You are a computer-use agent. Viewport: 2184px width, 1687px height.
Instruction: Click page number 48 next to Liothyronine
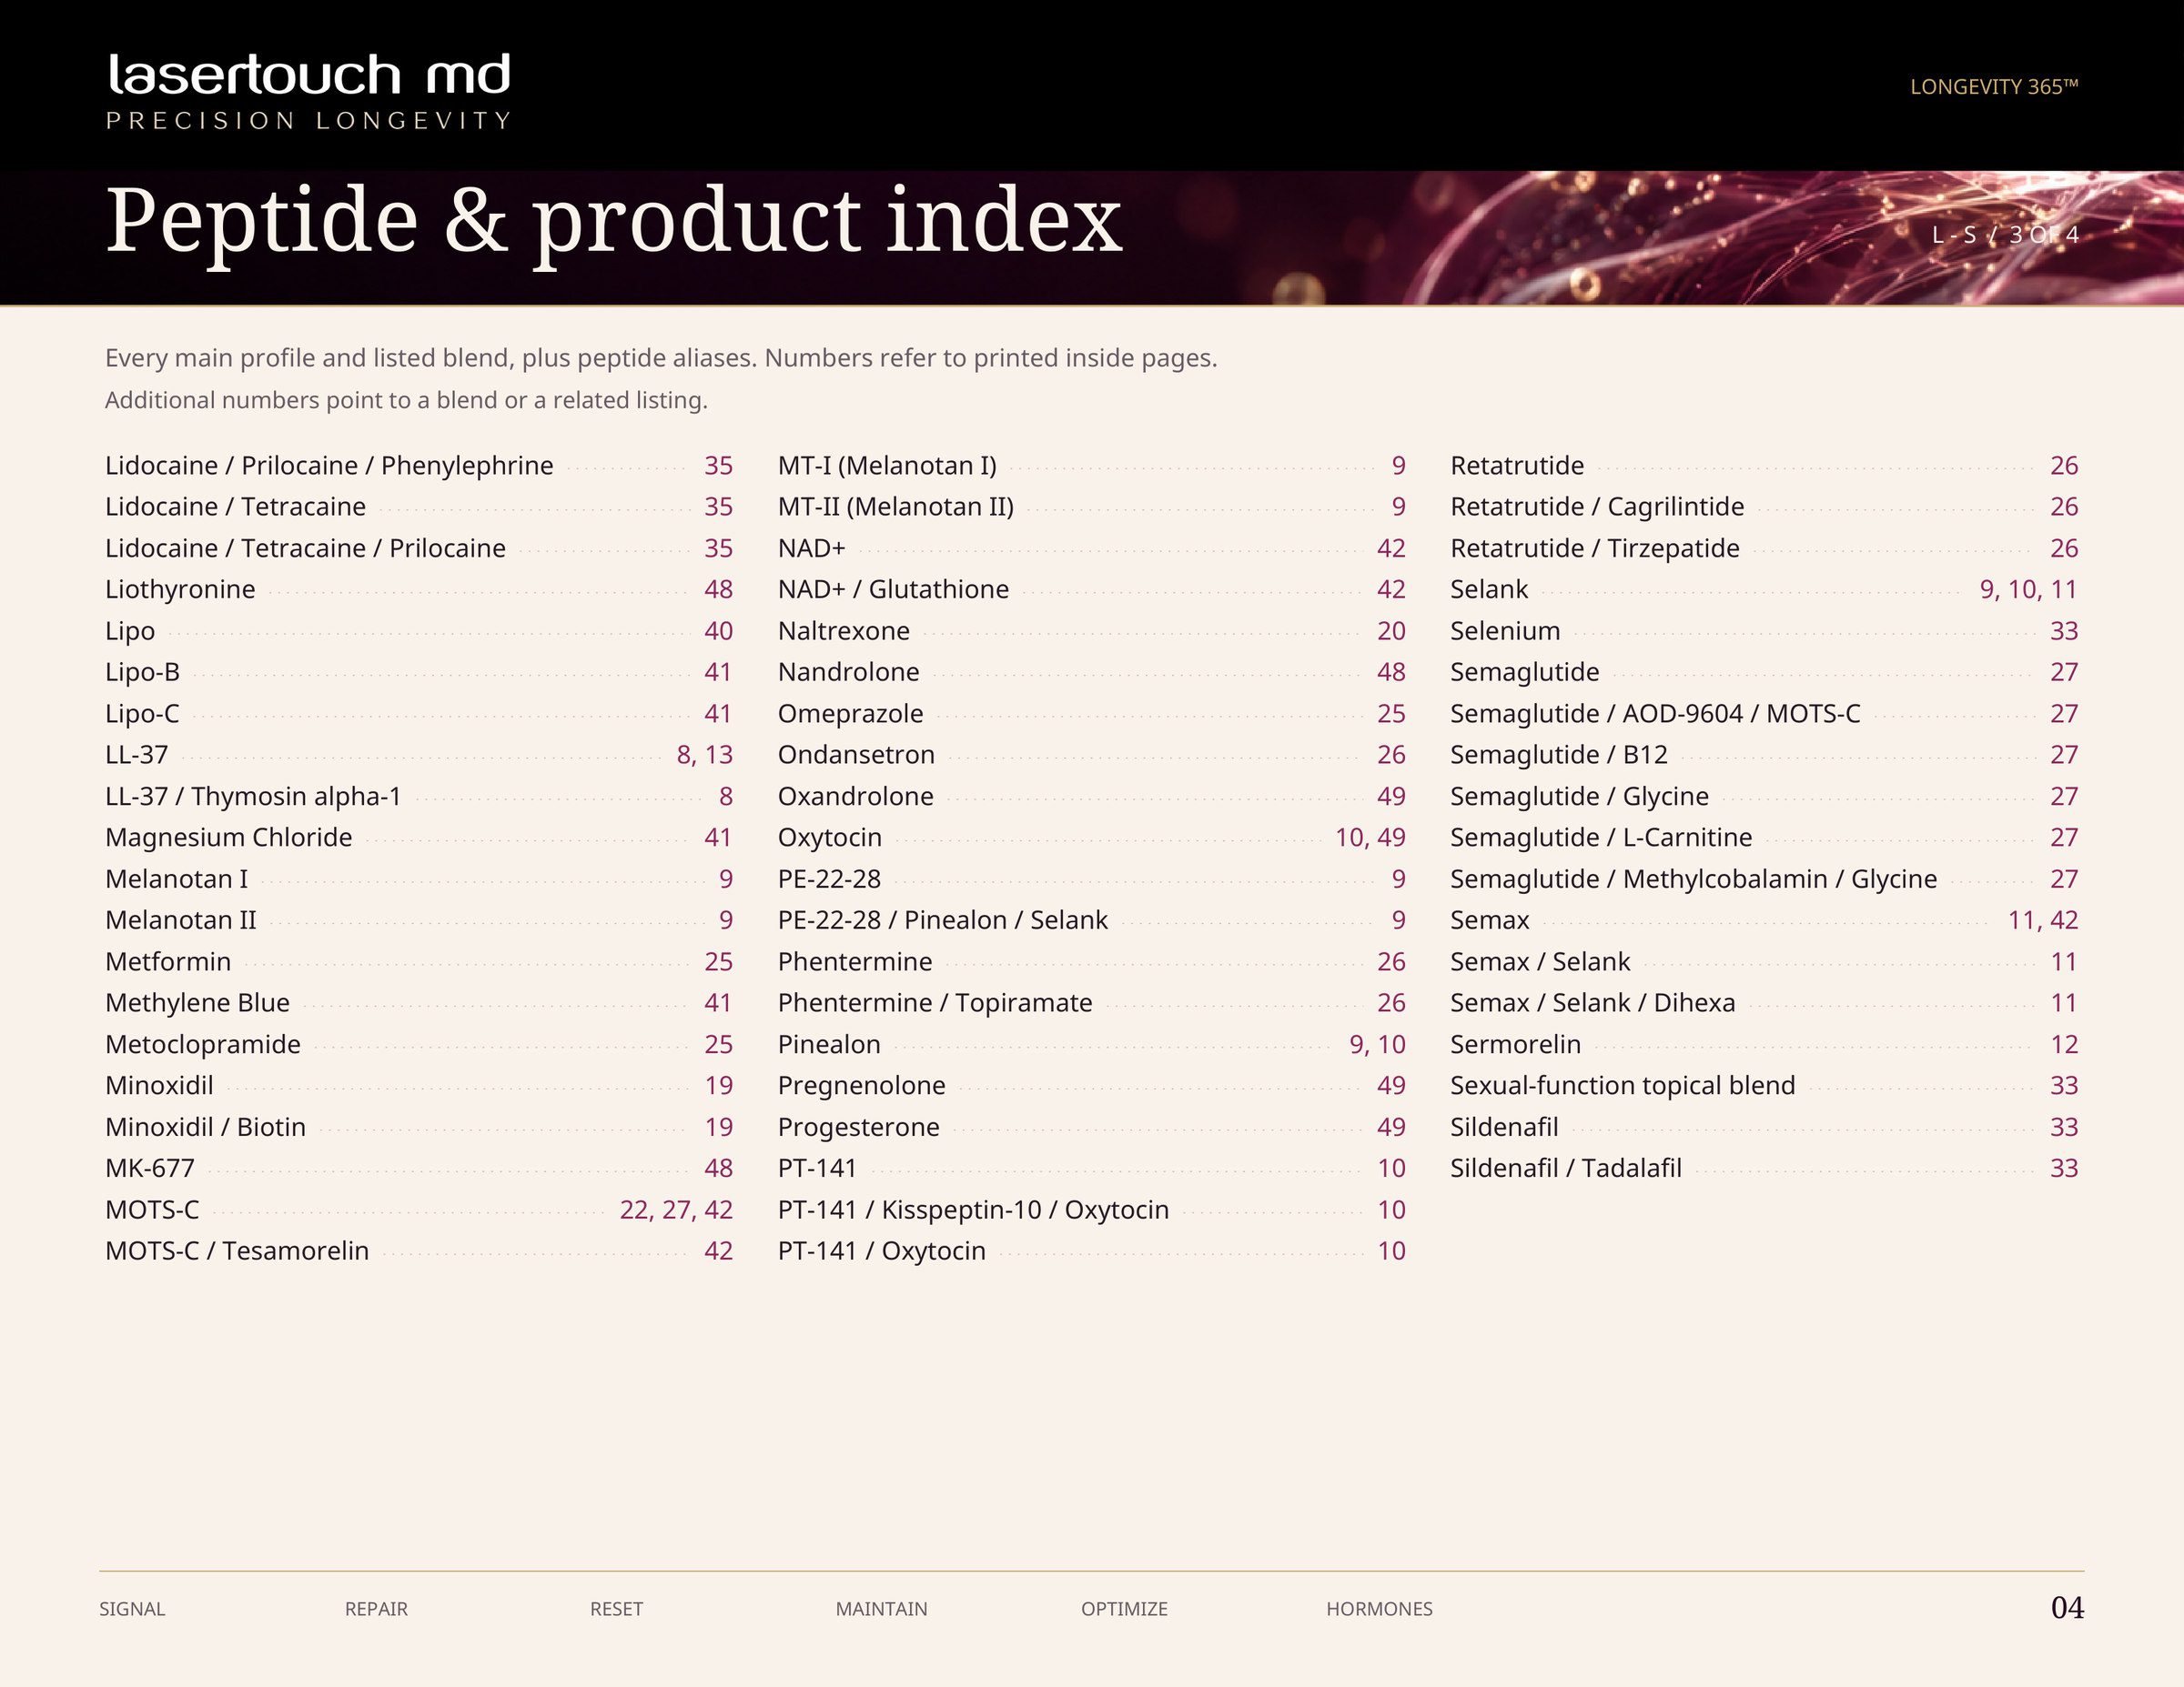(718, 589)
